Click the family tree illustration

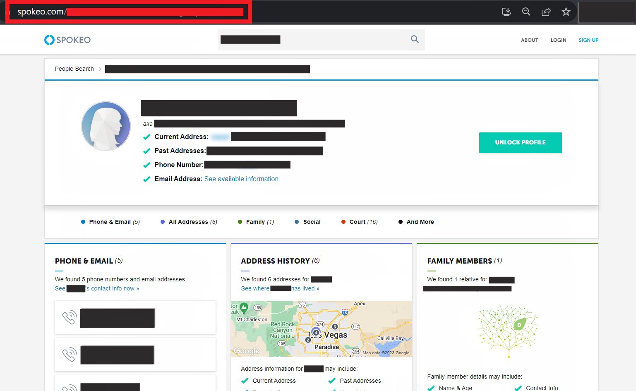[x=507, y=331]
